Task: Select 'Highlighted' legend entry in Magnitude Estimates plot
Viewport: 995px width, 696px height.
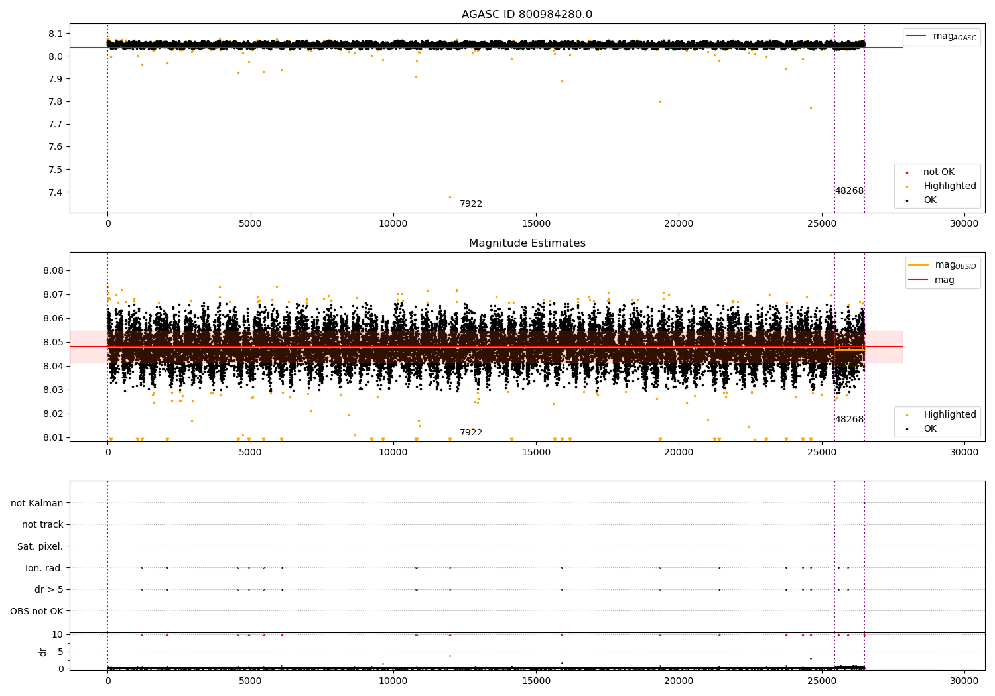Action: [x=949, y=415]
